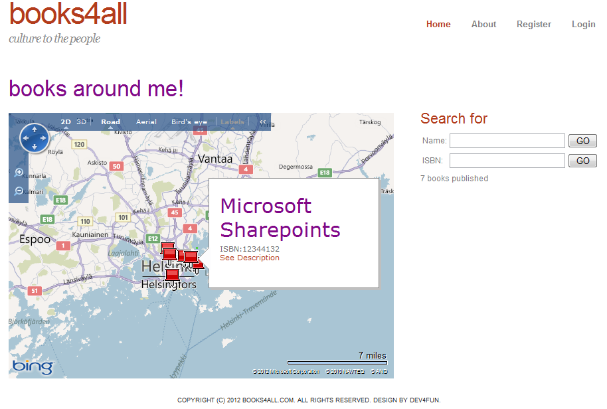Select the Aerial map style
The height and width of the screenshot is (409, 607).
146,122
